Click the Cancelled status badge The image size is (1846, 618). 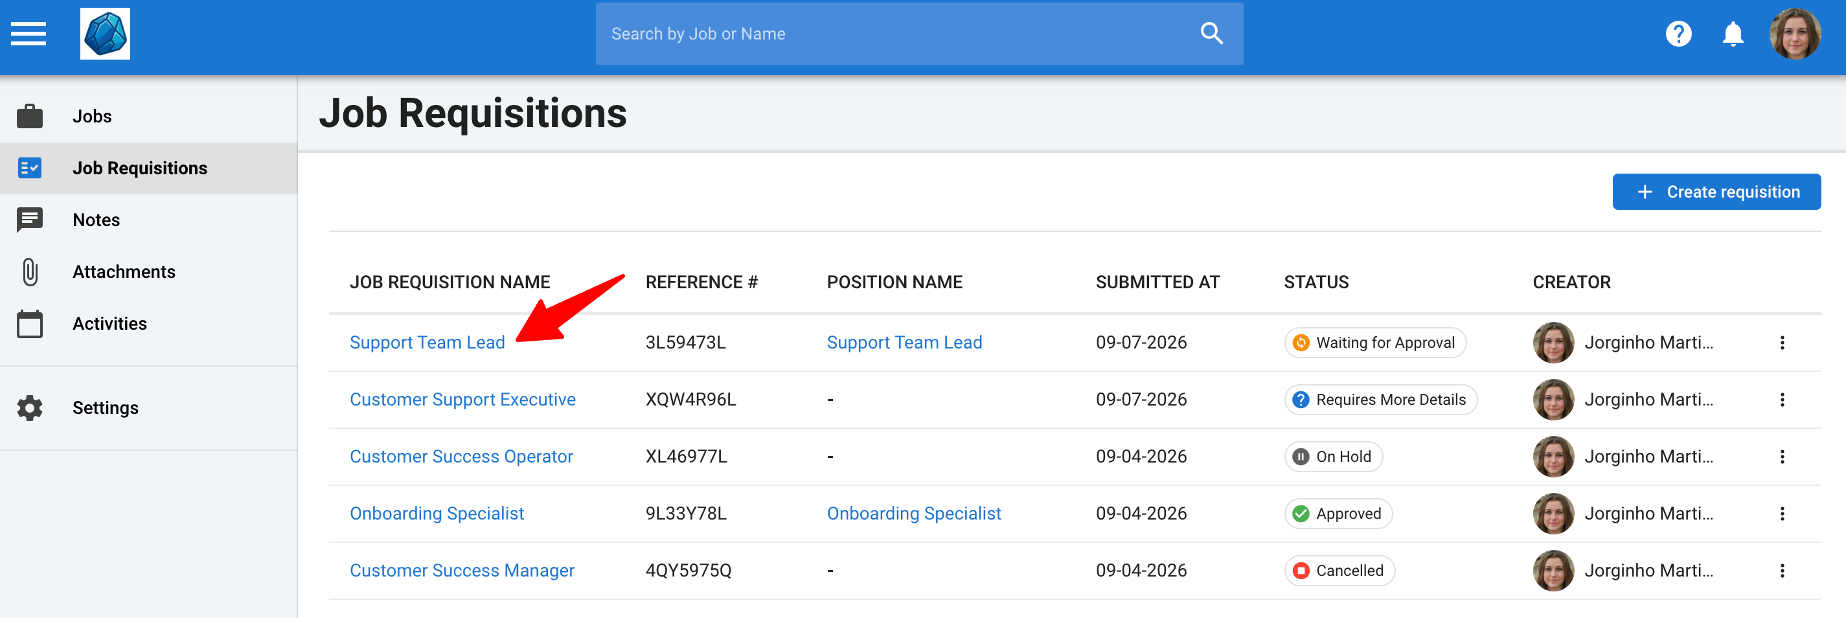point(1339,571)
